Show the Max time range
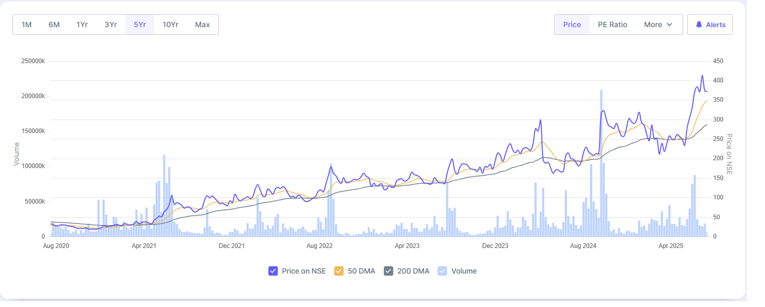The image size is (765, 307). pyautogui.click(x=203, y=25)
